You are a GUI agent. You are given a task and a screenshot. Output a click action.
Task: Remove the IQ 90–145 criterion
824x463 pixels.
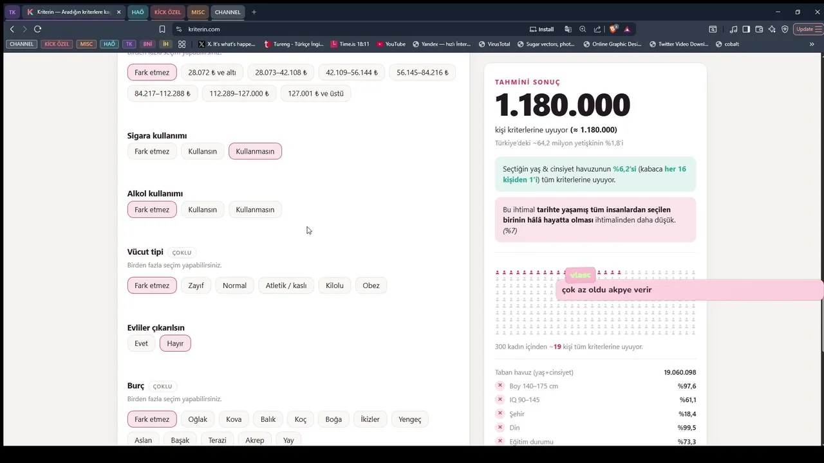(500, 399)
